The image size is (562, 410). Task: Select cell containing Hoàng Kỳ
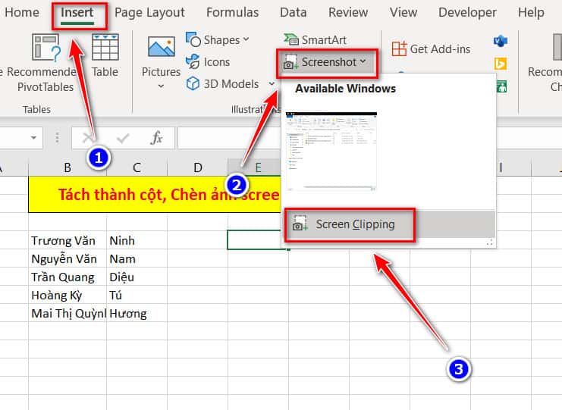pos(68,295)
